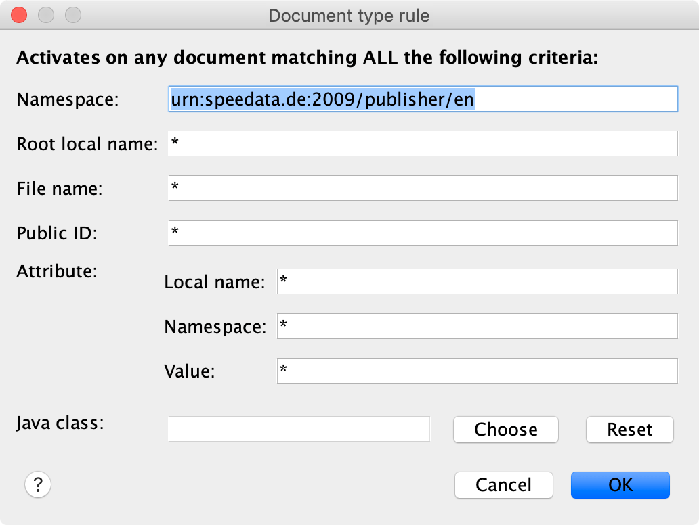Click the attribute Local name field

click(477, 281)
